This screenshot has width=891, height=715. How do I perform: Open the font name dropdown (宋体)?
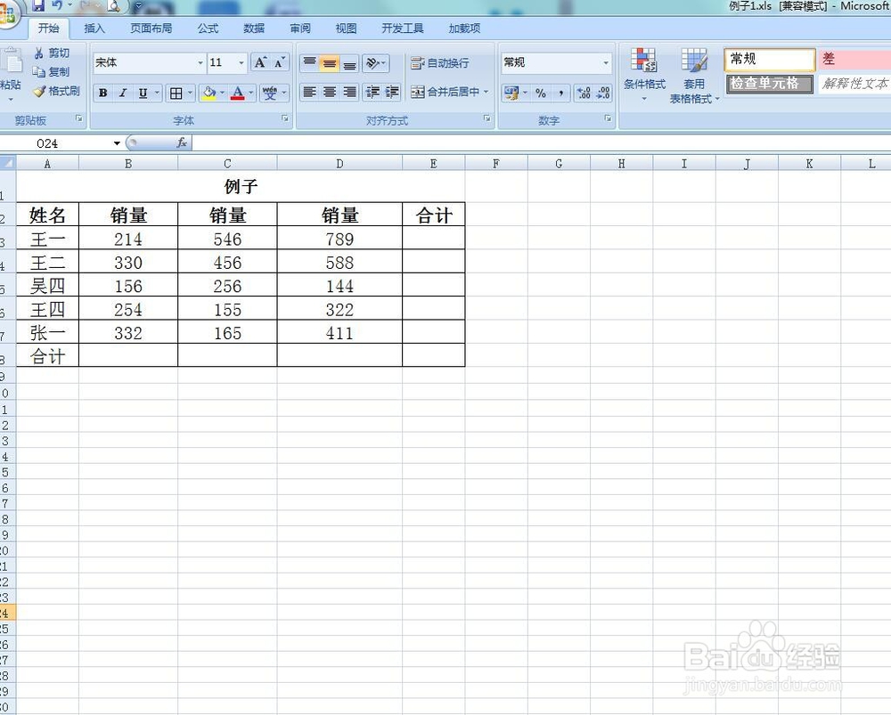(x=200, y=63)
